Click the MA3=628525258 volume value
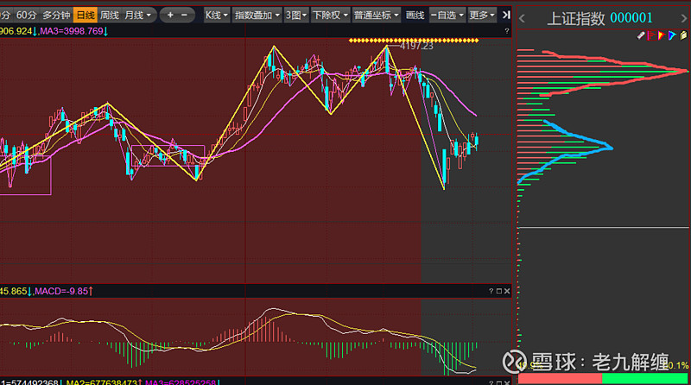 182,382
